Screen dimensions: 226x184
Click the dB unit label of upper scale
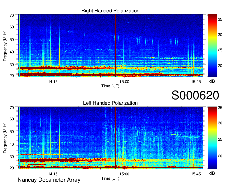point(212,81)
